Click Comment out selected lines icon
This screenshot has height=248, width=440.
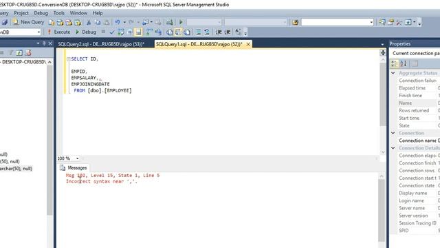(x=199, y=32)
